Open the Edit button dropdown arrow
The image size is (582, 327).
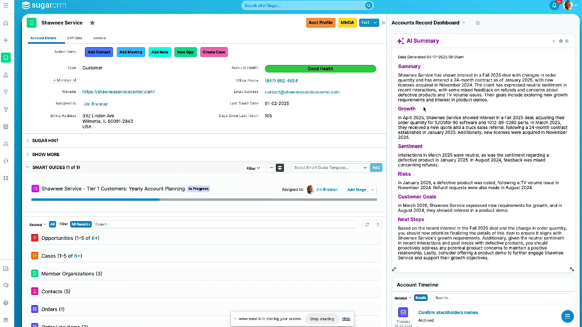pyautogui.click(x=376, y=23)
